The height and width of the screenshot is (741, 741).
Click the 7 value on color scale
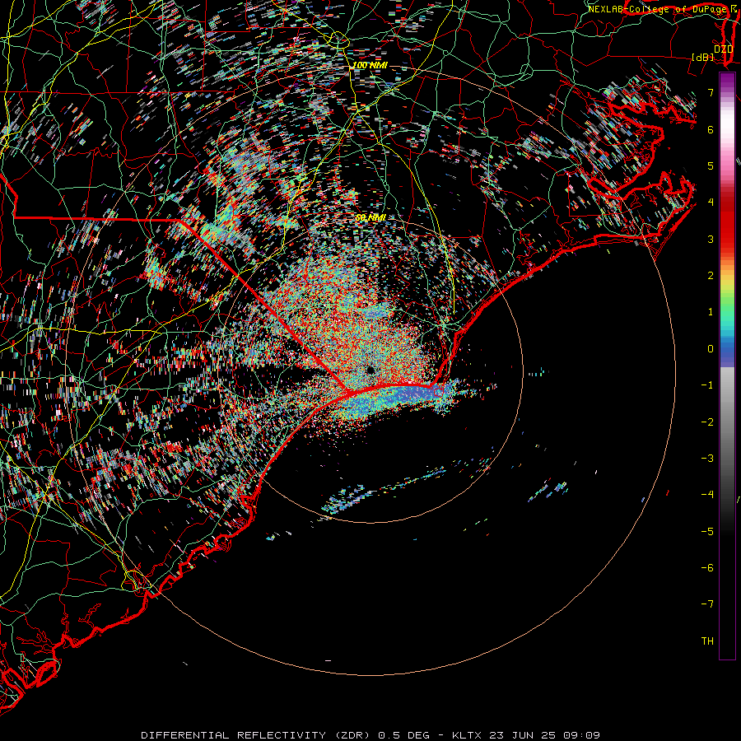click(x=711, y=92)
